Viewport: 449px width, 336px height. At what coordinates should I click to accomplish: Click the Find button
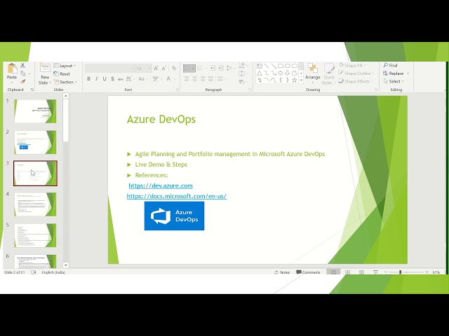pyautogui.click(x=391, y=65)
